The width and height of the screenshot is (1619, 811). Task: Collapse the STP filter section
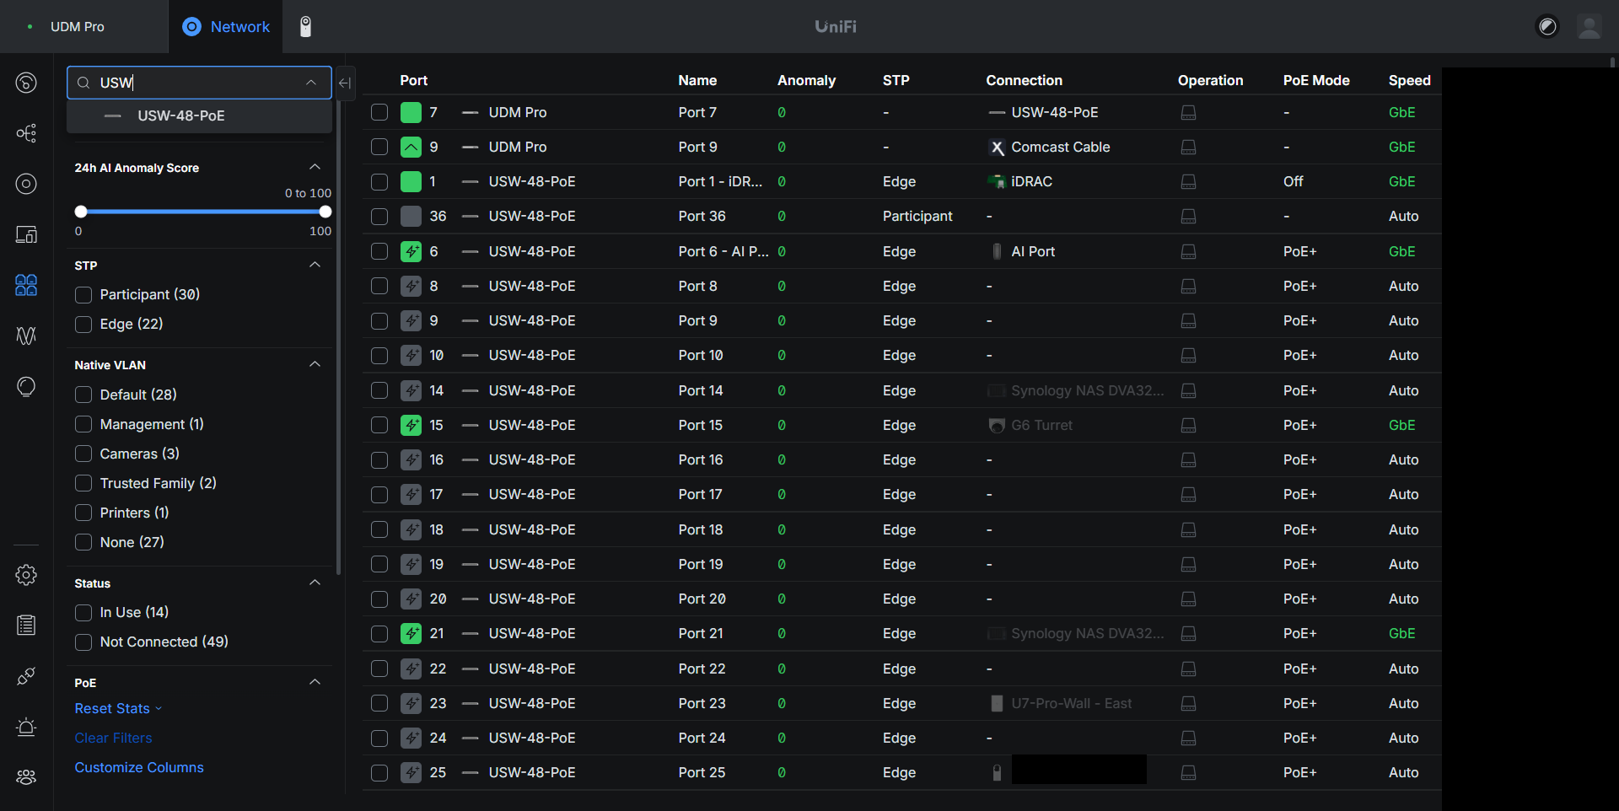pos(315,265)
